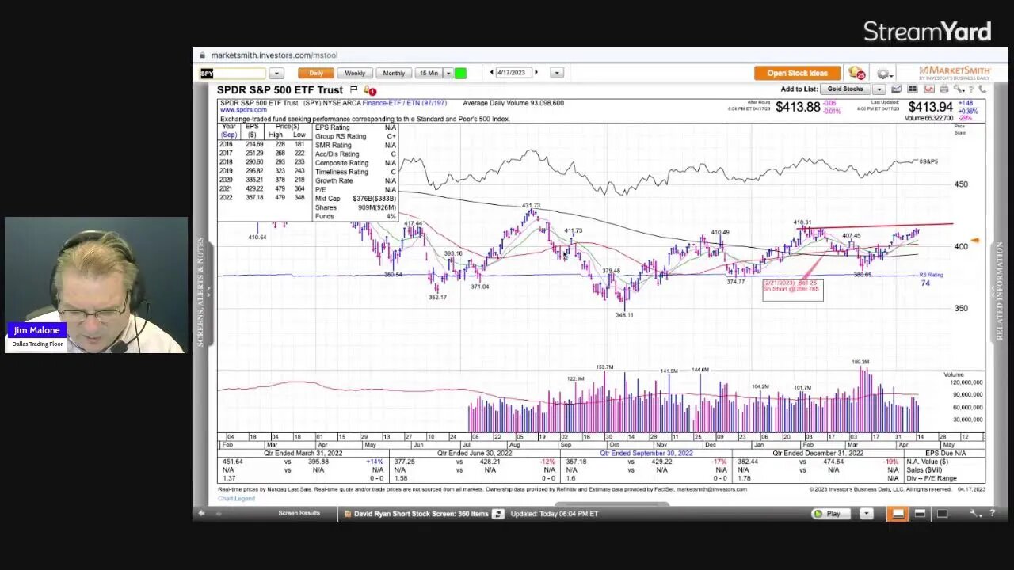The width and height of the screenshot is (1014, 570).
Task: Click Average Daily Volume 93,098,600 text
Action: (513, 103)
